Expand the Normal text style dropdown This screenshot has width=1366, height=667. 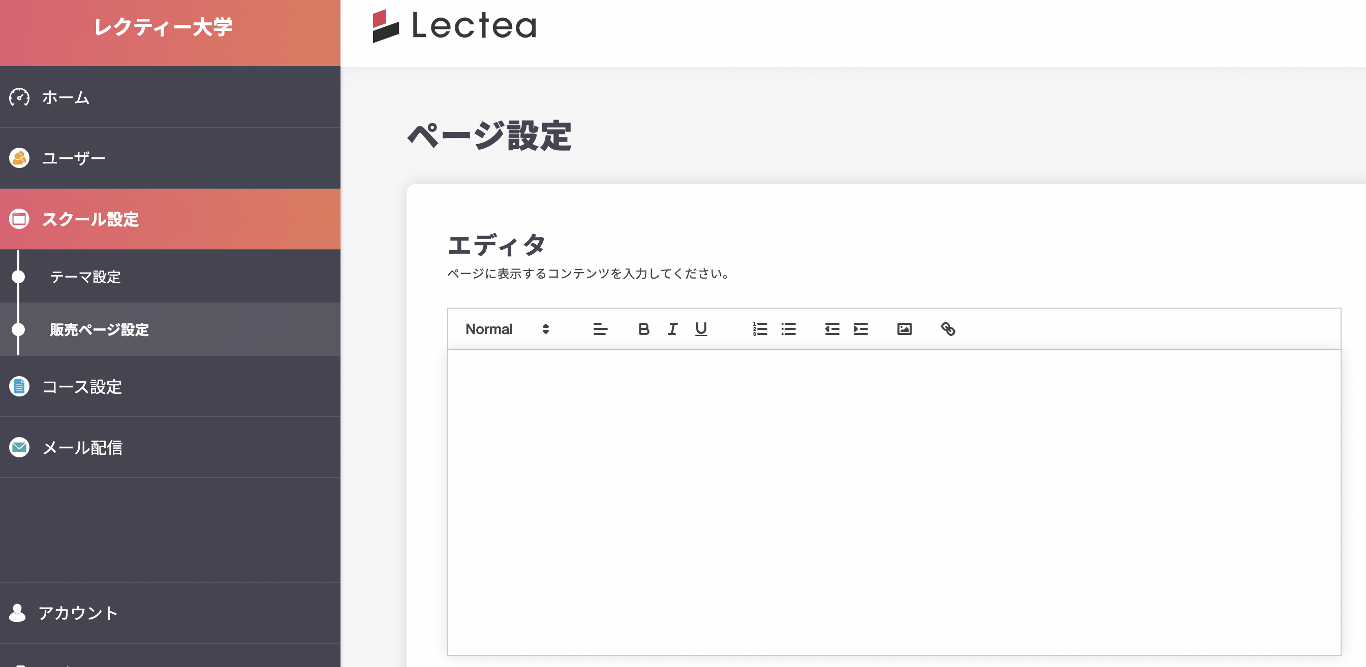[505, 328]
